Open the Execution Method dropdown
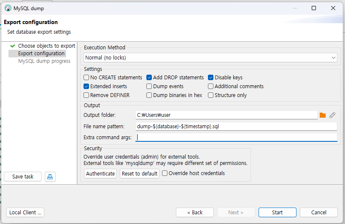Viewport: 345px width, 224px height. pos(210,58)
